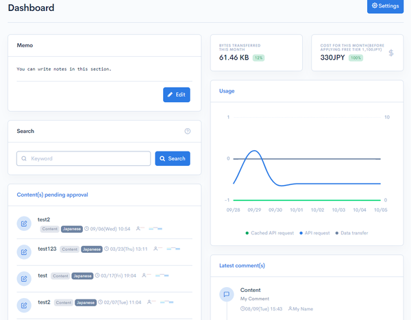
Task: Click the Search help question mark icon
Action: click(188, 131)
